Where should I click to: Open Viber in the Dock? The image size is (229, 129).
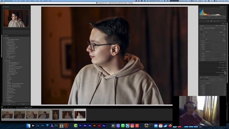tap(118, 125)
